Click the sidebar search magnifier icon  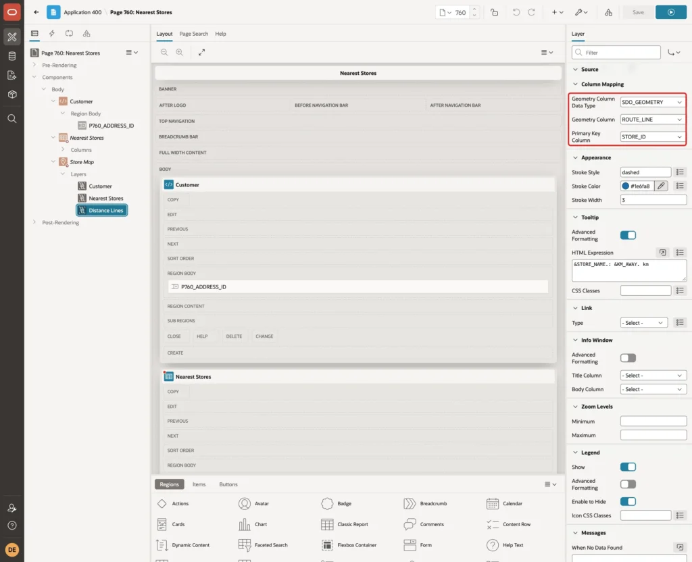tap(12, 118)
